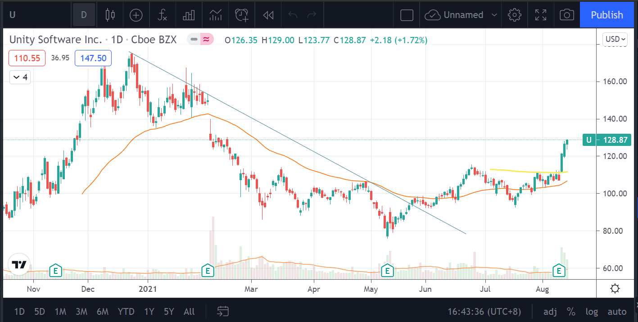Toggle the log scale

click(591, 311)
